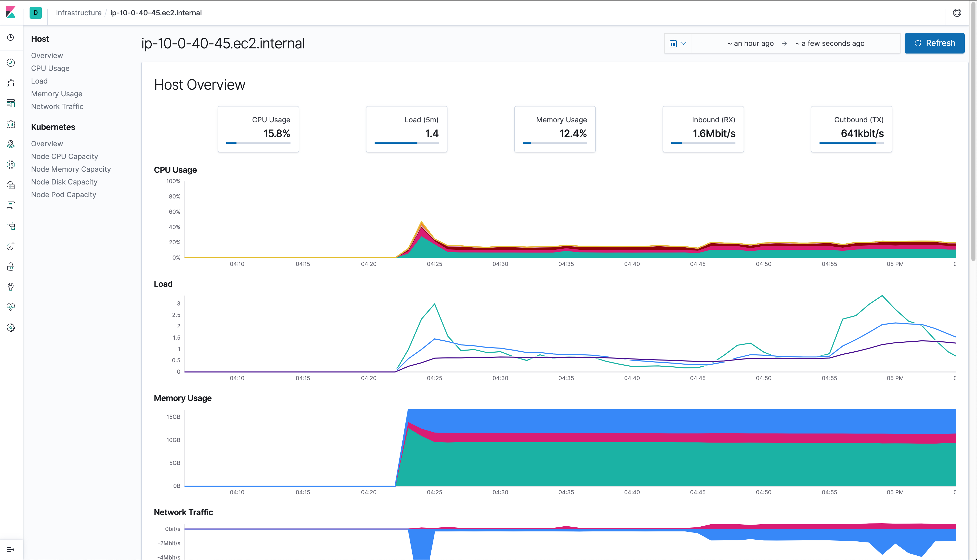Viewport: 977px width, 560px height.
Task: Go to Infrastructure breadcrumb link
Action: coord(78,13)
